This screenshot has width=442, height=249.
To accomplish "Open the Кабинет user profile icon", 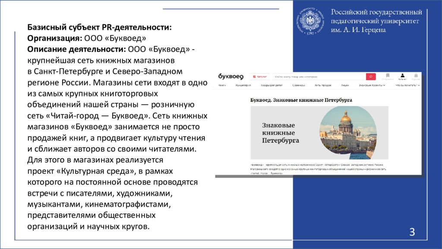I will (403, 76).
